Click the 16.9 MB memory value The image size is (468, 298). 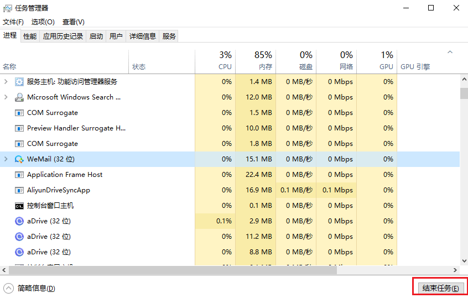pos(259,190)
